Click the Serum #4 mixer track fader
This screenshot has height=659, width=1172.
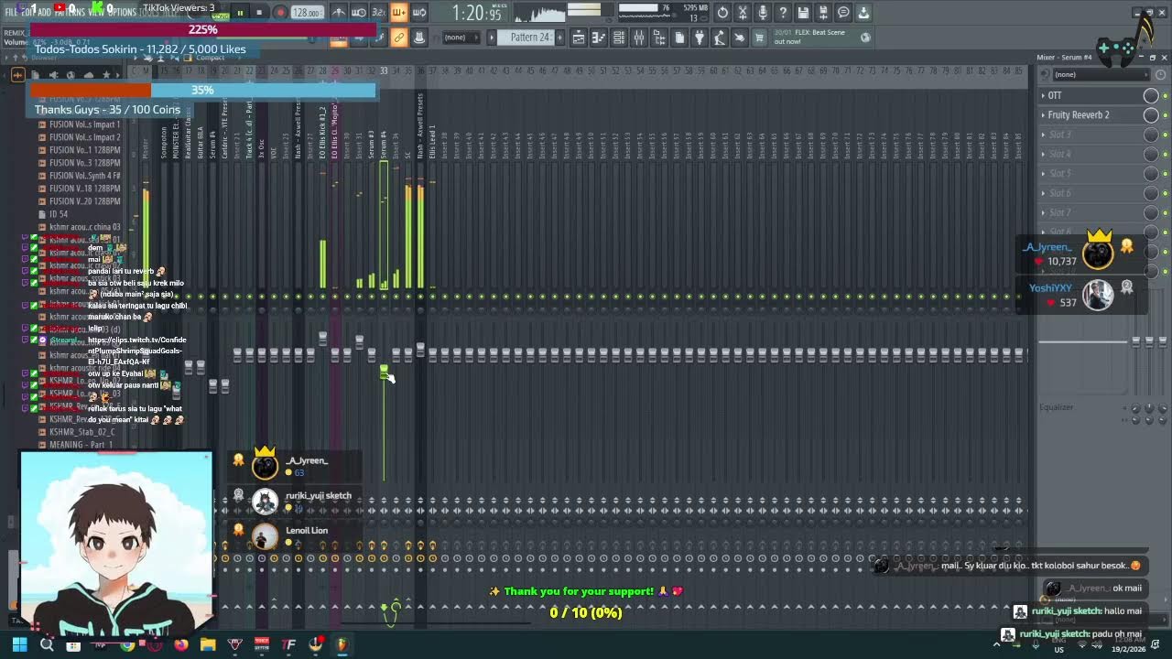(x=384, y=371)
